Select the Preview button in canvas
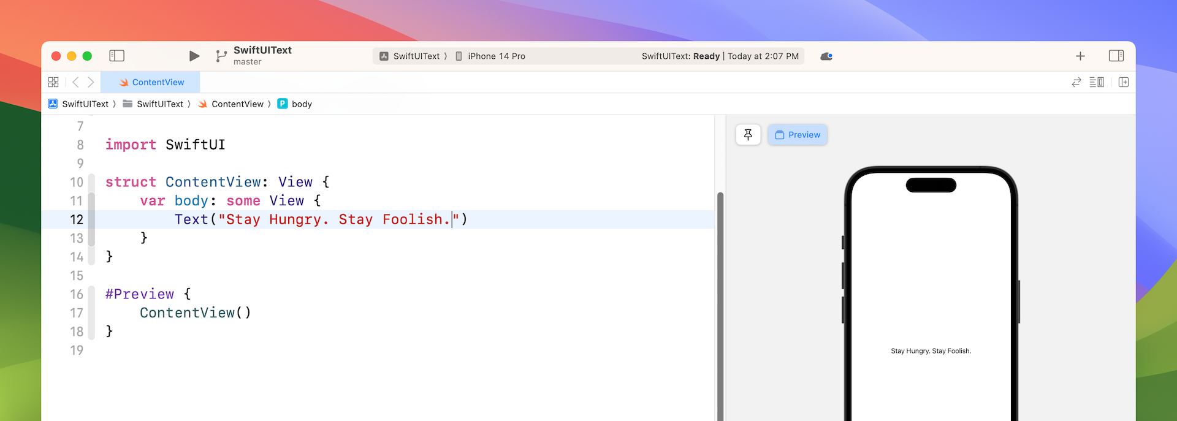 point(798,135)
